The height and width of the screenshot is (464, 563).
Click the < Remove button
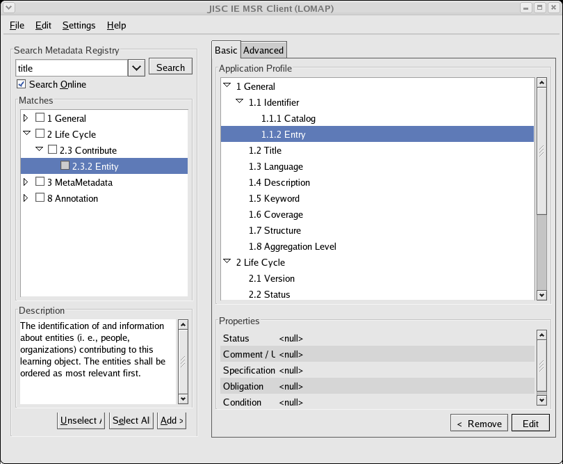[x=479, y=423]
